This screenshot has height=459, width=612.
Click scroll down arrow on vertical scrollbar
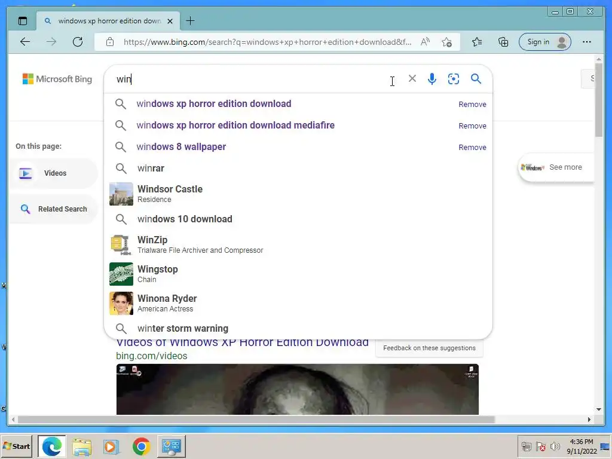[599, 409]
